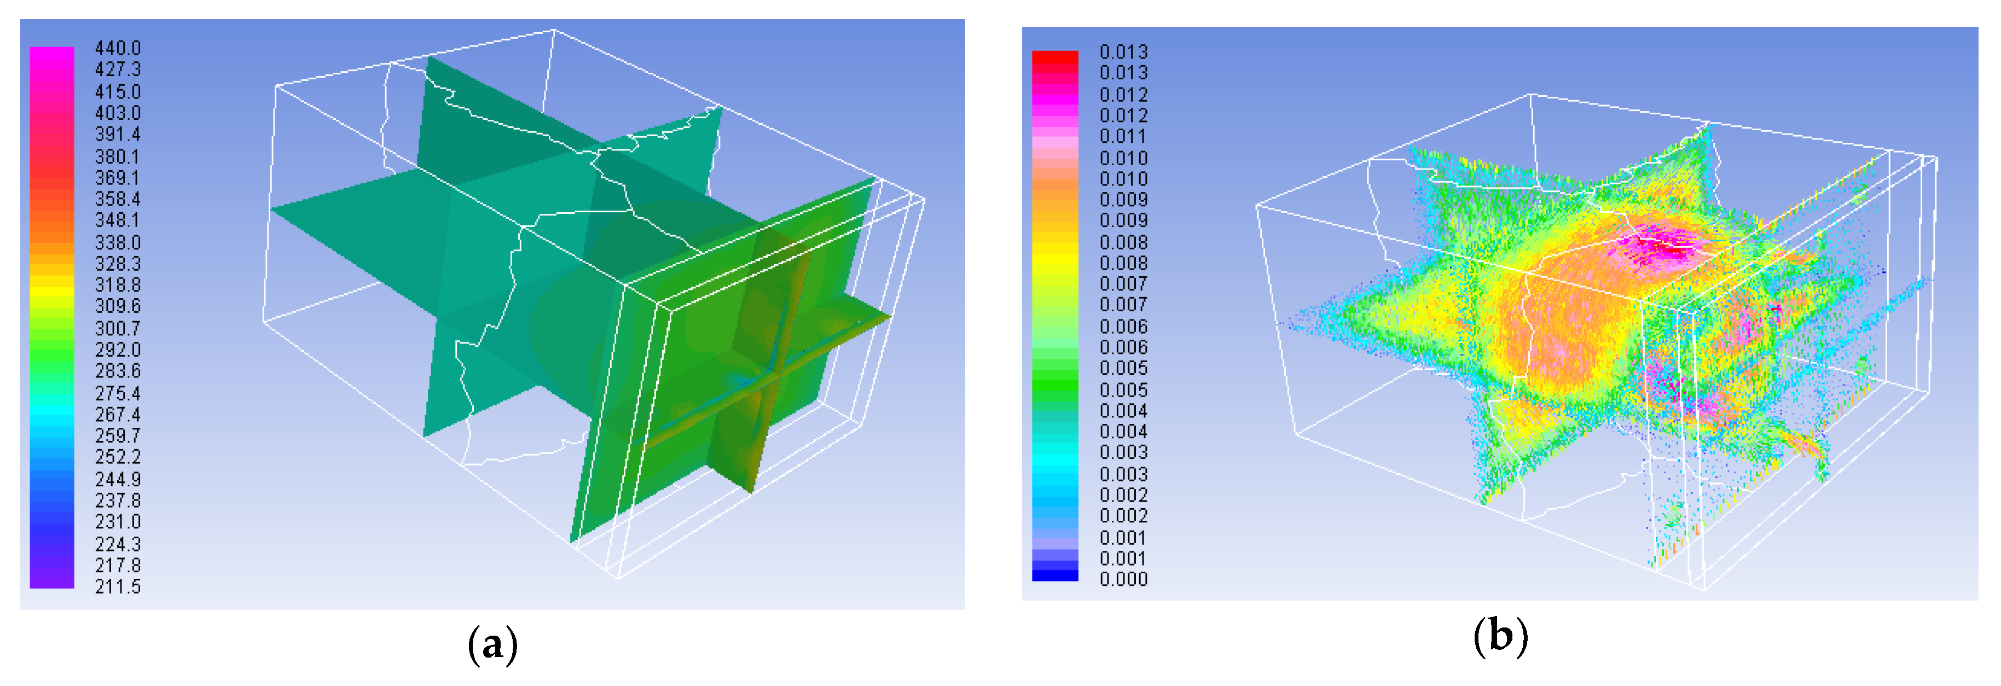Click the panel (b) red-to-blue color bar

coord(1055,316)
